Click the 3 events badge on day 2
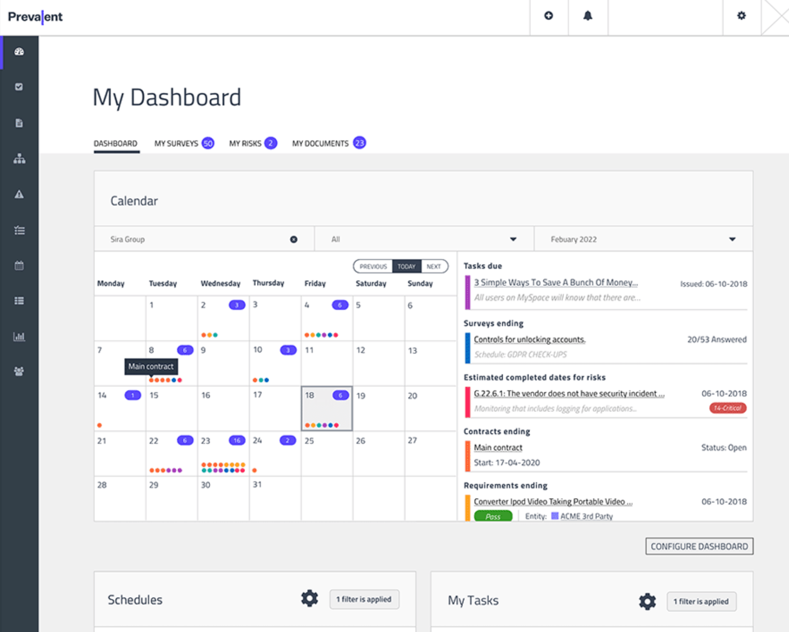The width and height of the screenshot is (789, 632). tap(237, 305)
